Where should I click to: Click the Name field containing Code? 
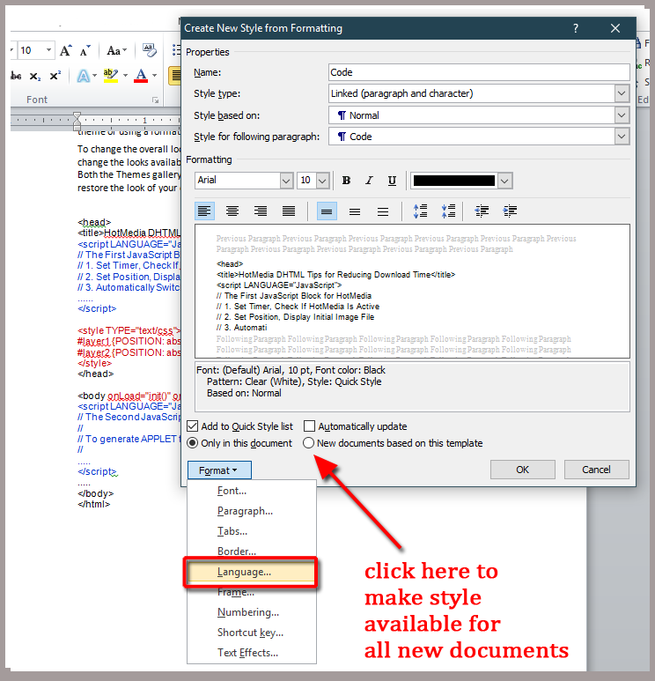click(x=479, y=72)
